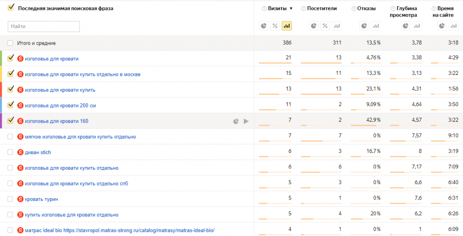Select bar chart view under Посетители
The height and width of the screenshot is (236, 463).
pyautogui.click(x=336, y=26)
